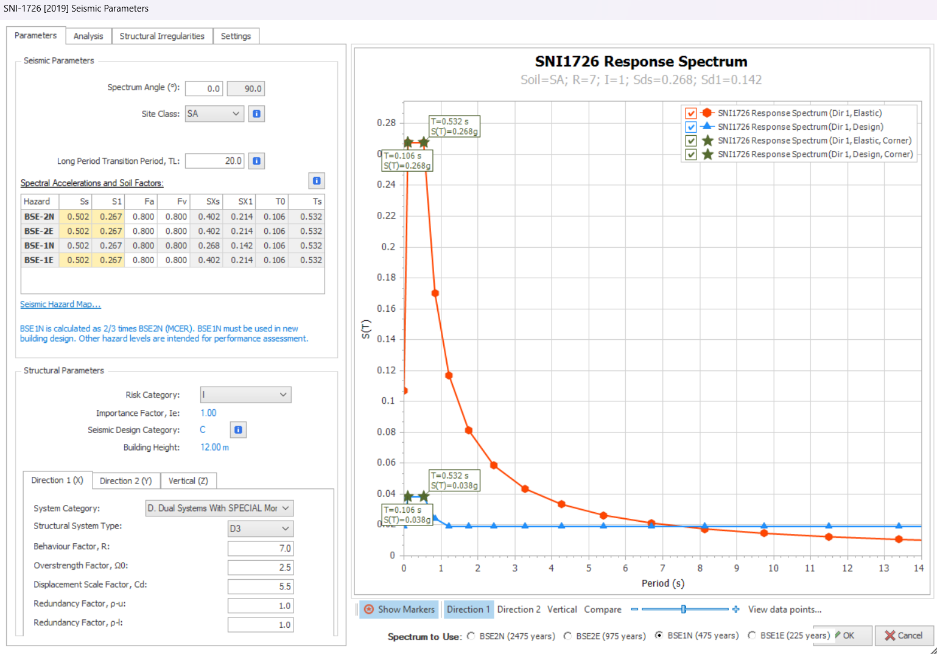937x654 pixels.
Task: Select the Direction 2 (Y) tab
Action: (126, 481)
